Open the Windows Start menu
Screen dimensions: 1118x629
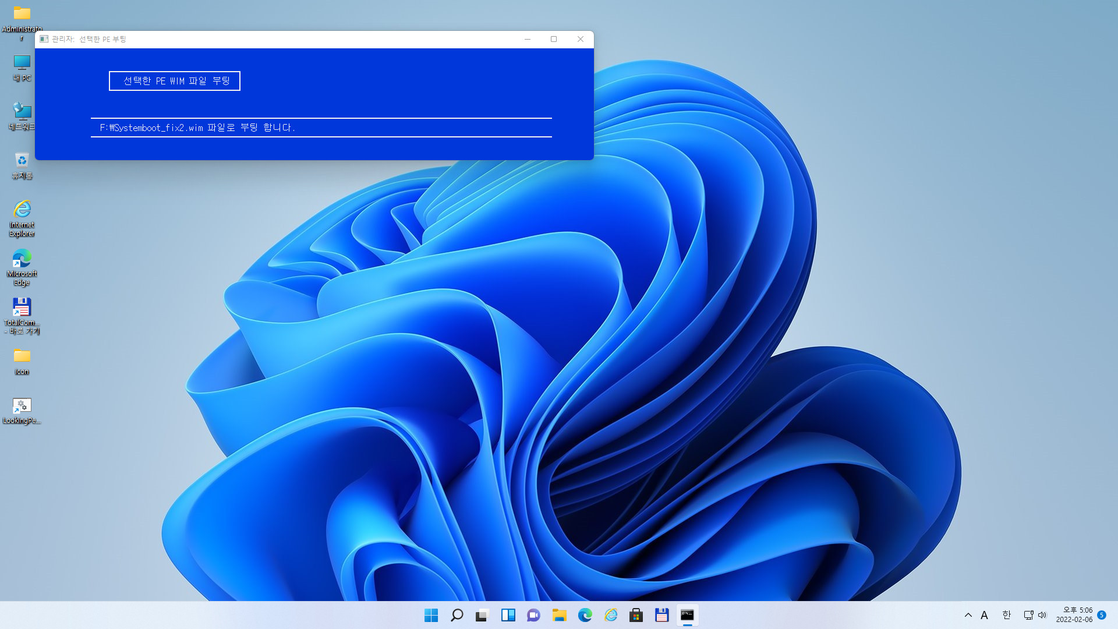tap(431, 615)
